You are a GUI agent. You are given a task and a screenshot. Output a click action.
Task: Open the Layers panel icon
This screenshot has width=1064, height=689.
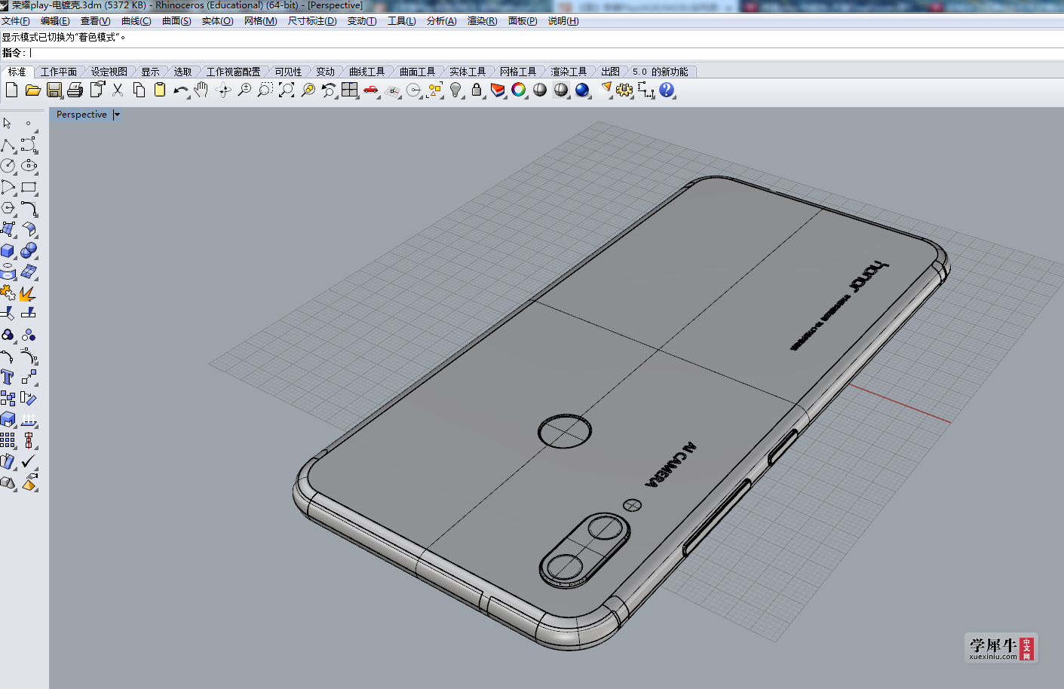[498, 90]
